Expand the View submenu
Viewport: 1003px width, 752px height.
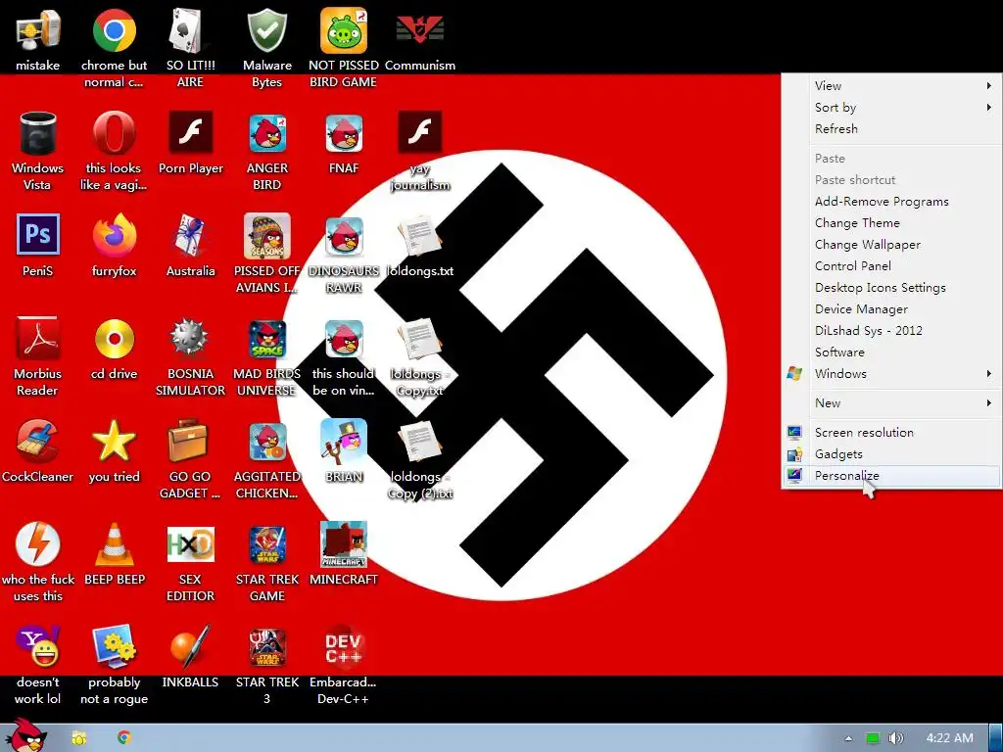pos(891,86)
